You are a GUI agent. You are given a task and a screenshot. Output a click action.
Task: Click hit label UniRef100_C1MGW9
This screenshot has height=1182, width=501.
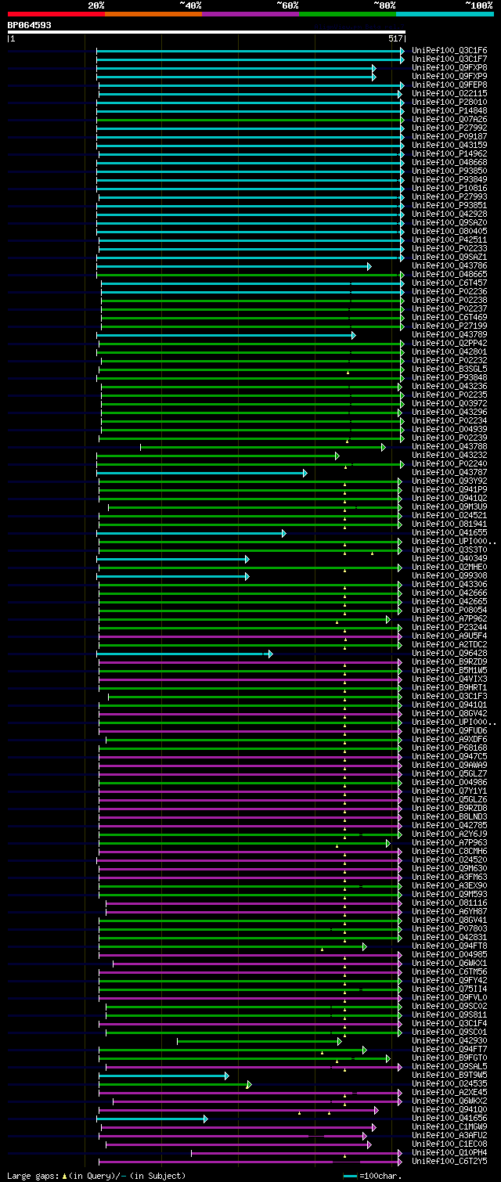[449, 1127]
